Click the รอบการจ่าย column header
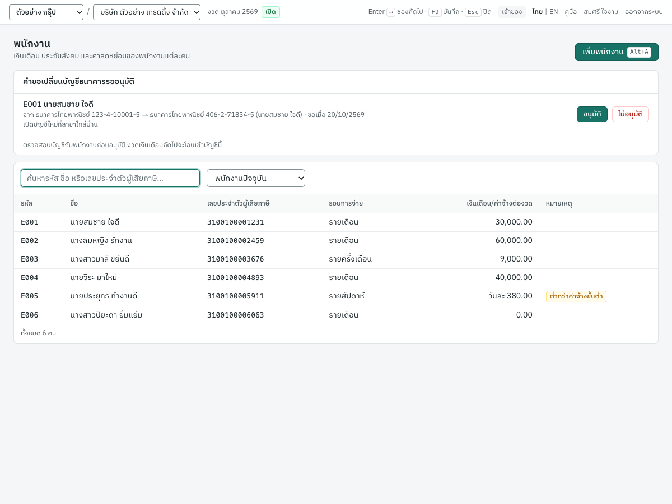This screenshot has width=672, height=504. point(346,203)
